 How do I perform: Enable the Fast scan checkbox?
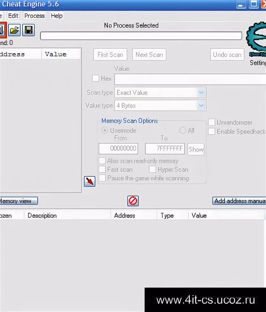point(102,169)
